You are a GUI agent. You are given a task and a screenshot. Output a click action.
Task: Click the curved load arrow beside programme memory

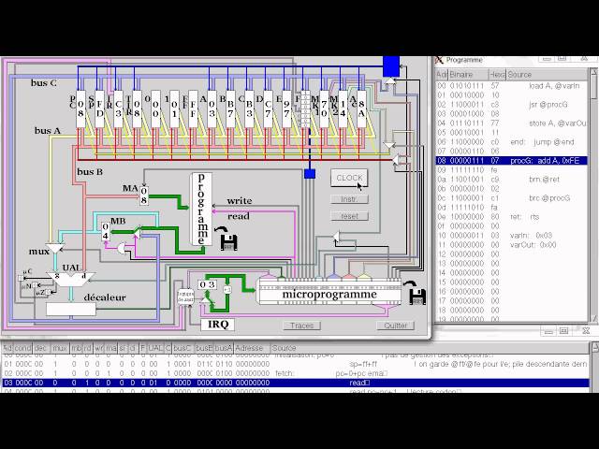coord(222,229)
